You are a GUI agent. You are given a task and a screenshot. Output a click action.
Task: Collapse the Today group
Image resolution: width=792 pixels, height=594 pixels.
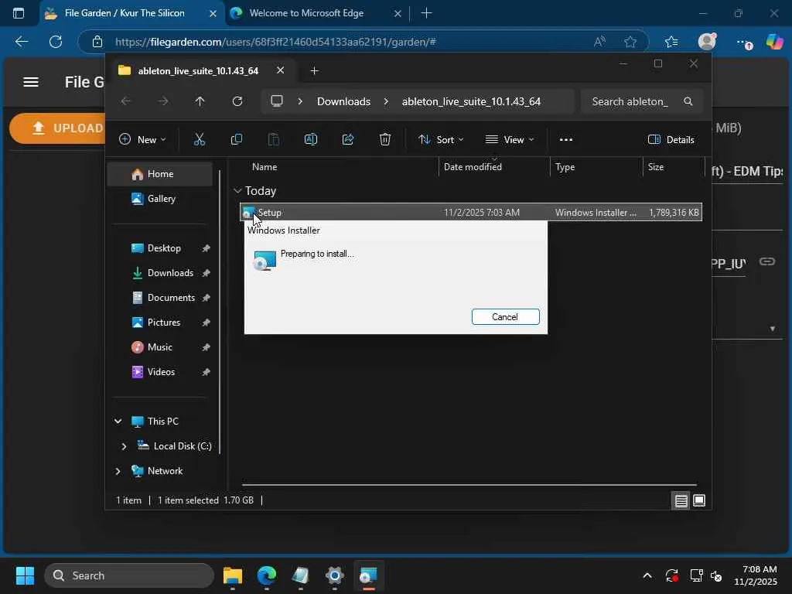[237, 191]
